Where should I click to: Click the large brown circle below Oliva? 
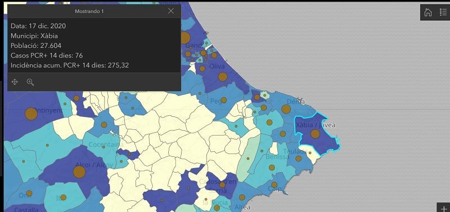point(223,76)
